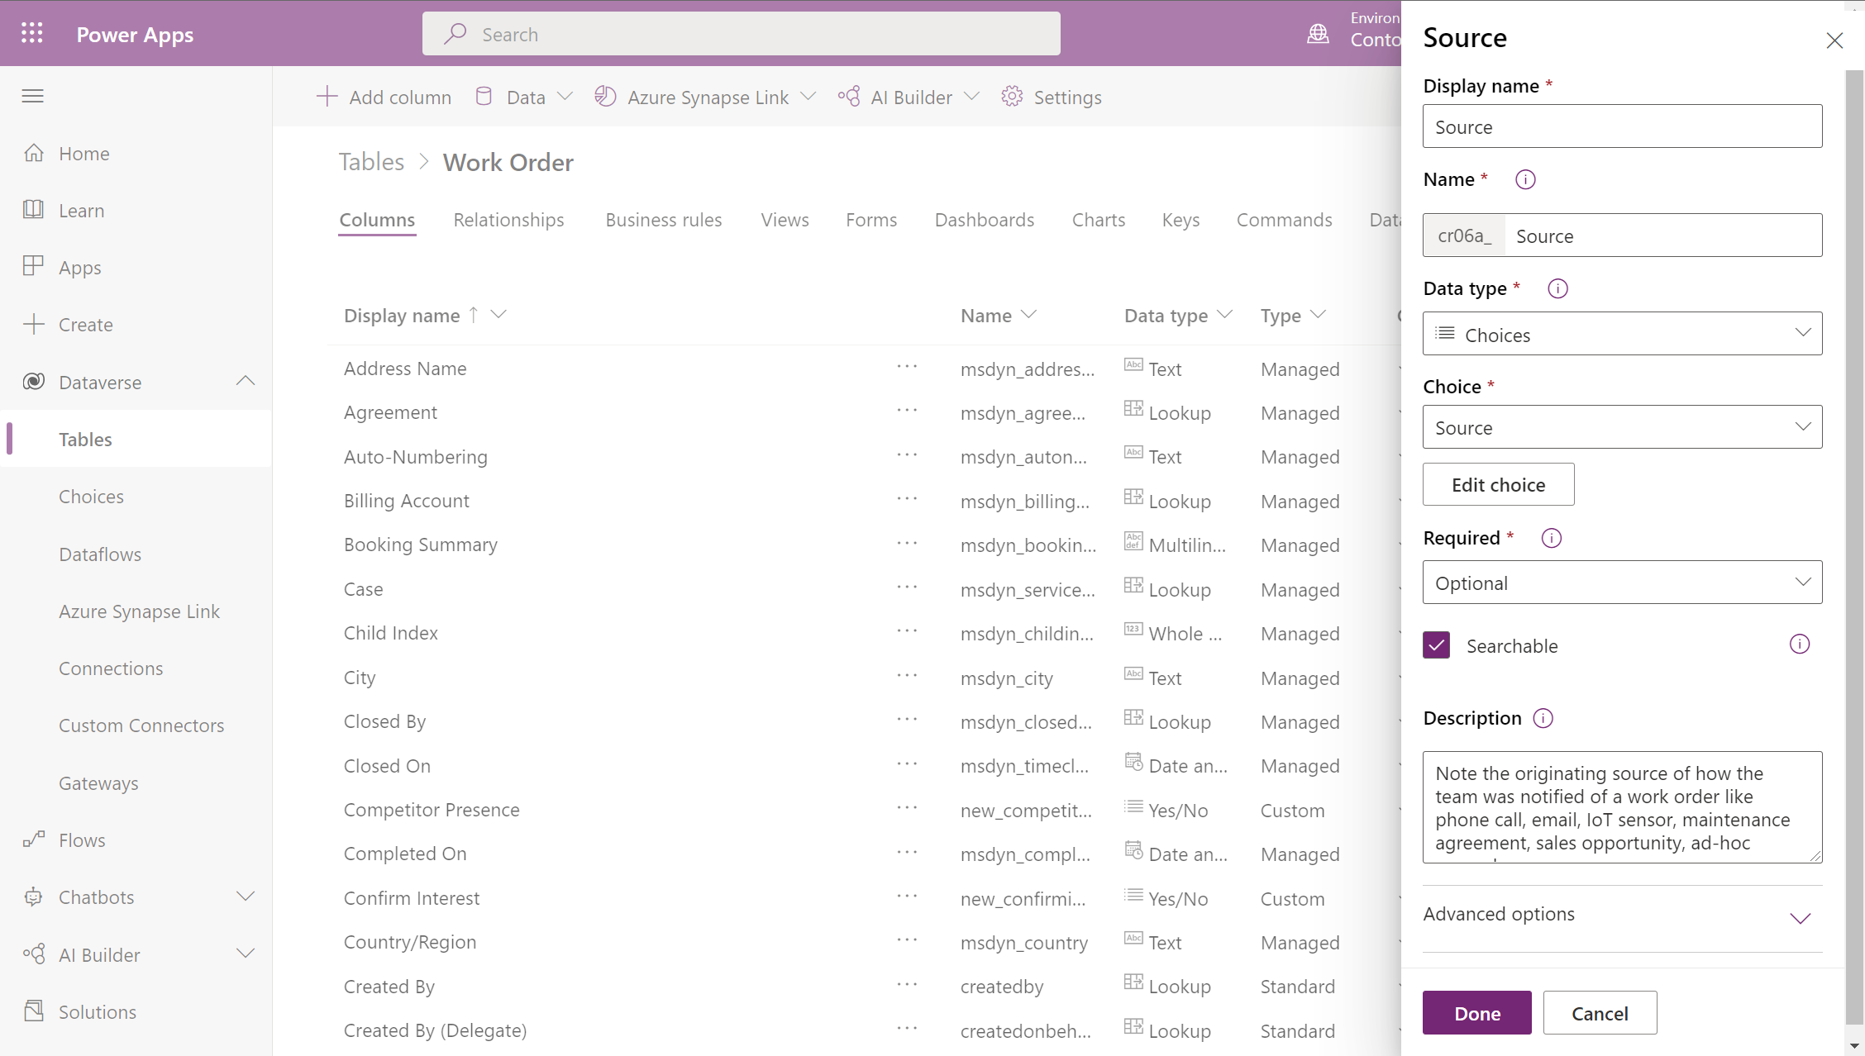Click the Flows icon in sidebar
Image resolution: width=1865 pixels, height=1056 pixels.
33,840
